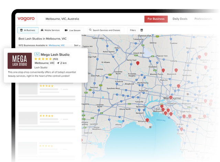This screenshot has height=162, width=220.
Task: Click the map pin on the Melbourne label
Action: pyautogui.click(x=171, y=97)
